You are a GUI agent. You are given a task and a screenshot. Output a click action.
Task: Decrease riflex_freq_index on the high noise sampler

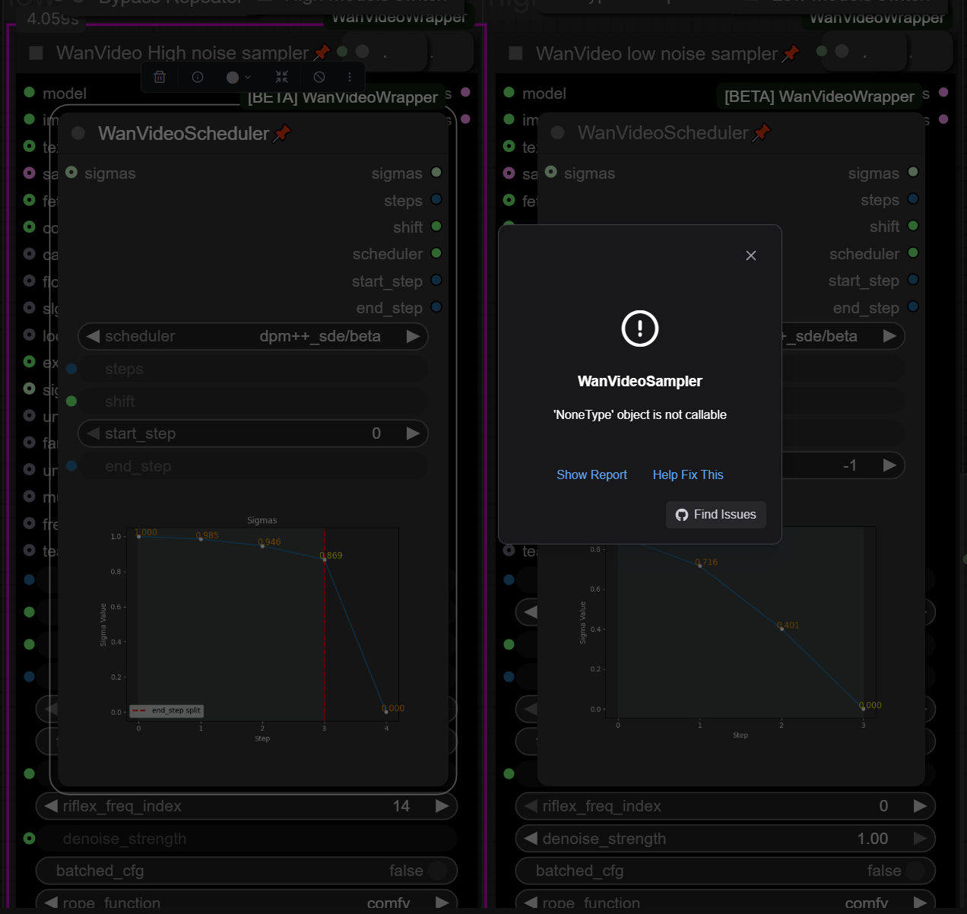pos(51,806)
